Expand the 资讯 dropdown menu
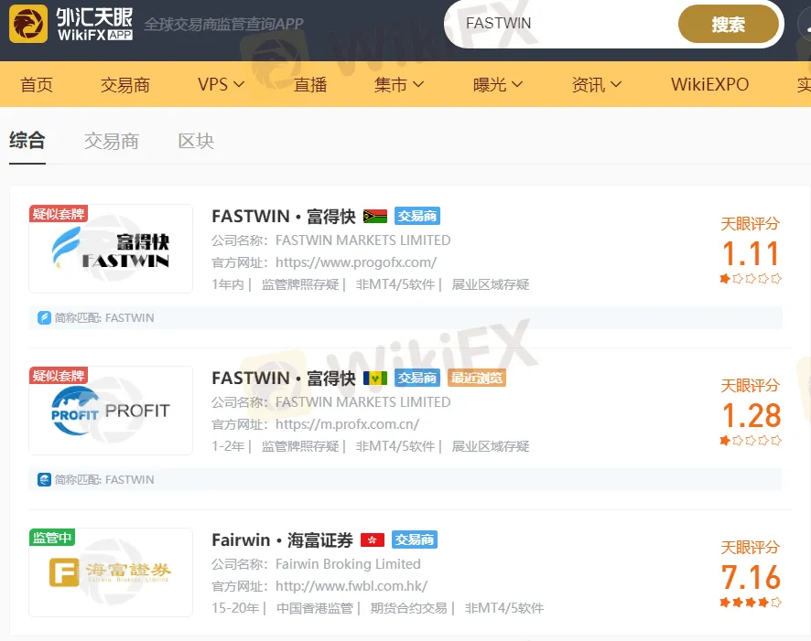The image size is (811, 641). (x=597, y=84)
